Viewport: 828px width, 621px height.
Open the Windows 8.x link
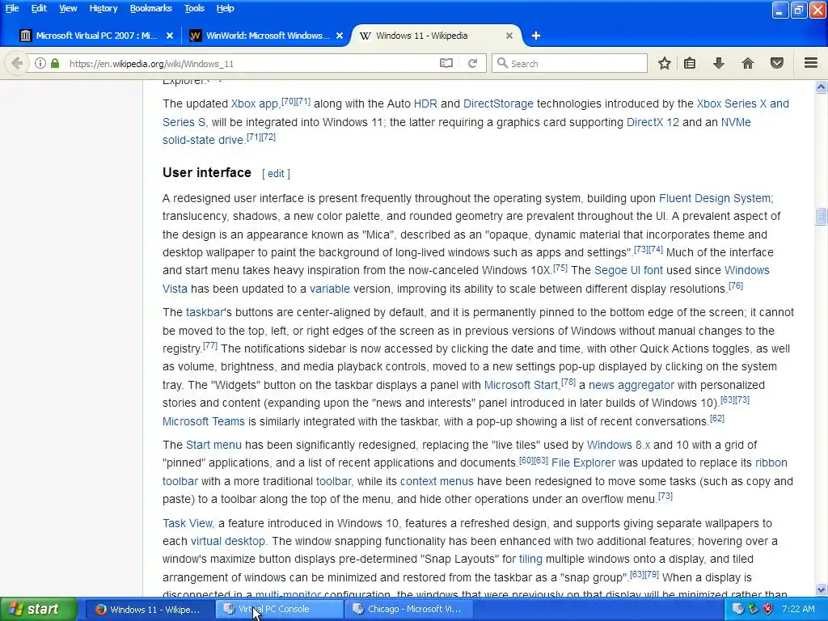(x=619, y=446)
